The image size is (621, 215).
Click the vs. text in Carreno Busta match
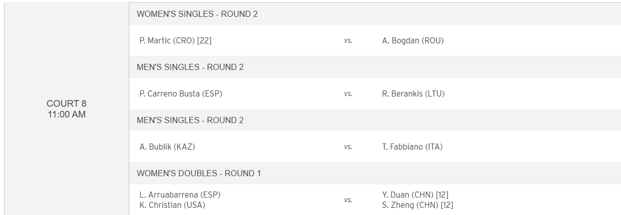point(348,94)
